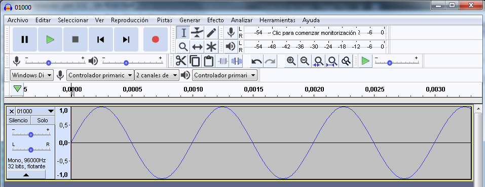The image size is (485, 187).
Task: Click the recording meter microphone icon
Action: point(231,32)
